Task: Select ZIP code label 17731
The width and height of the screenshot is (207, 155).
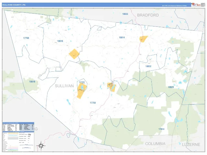Action: (82, 82)
